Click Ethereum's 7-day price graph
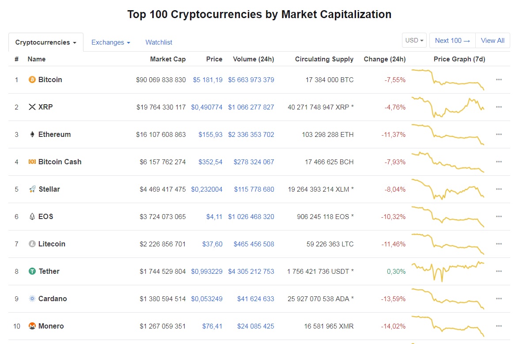The height and width of the screenshot is (344, 523). 447,134
